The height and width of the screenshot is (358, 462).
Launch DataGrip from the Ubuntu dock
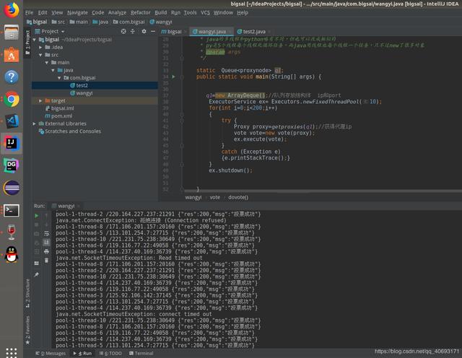[12, 165]
